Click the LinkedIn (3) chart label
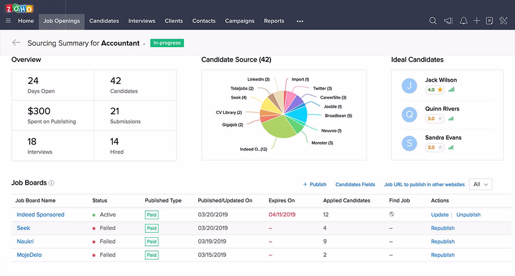 pos(259,79)
